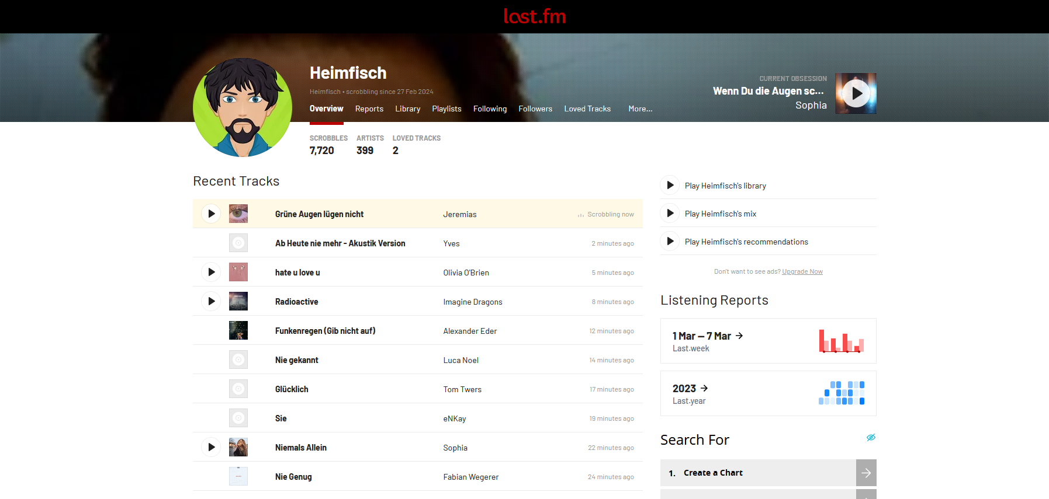Screen dimensions: 1049x499
Task: Open Radioactive album cover
Action: [x=238, y=301]
